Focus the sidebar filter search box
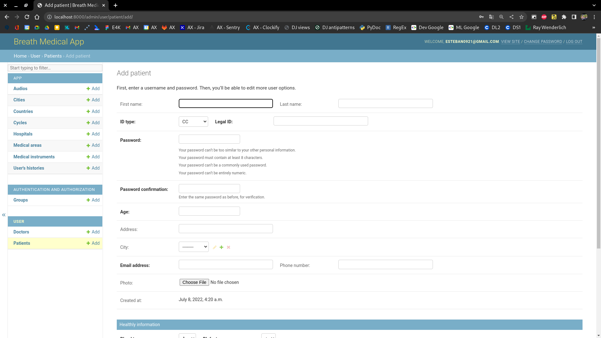Screen dimensions: 601x338 pos(55,68)
